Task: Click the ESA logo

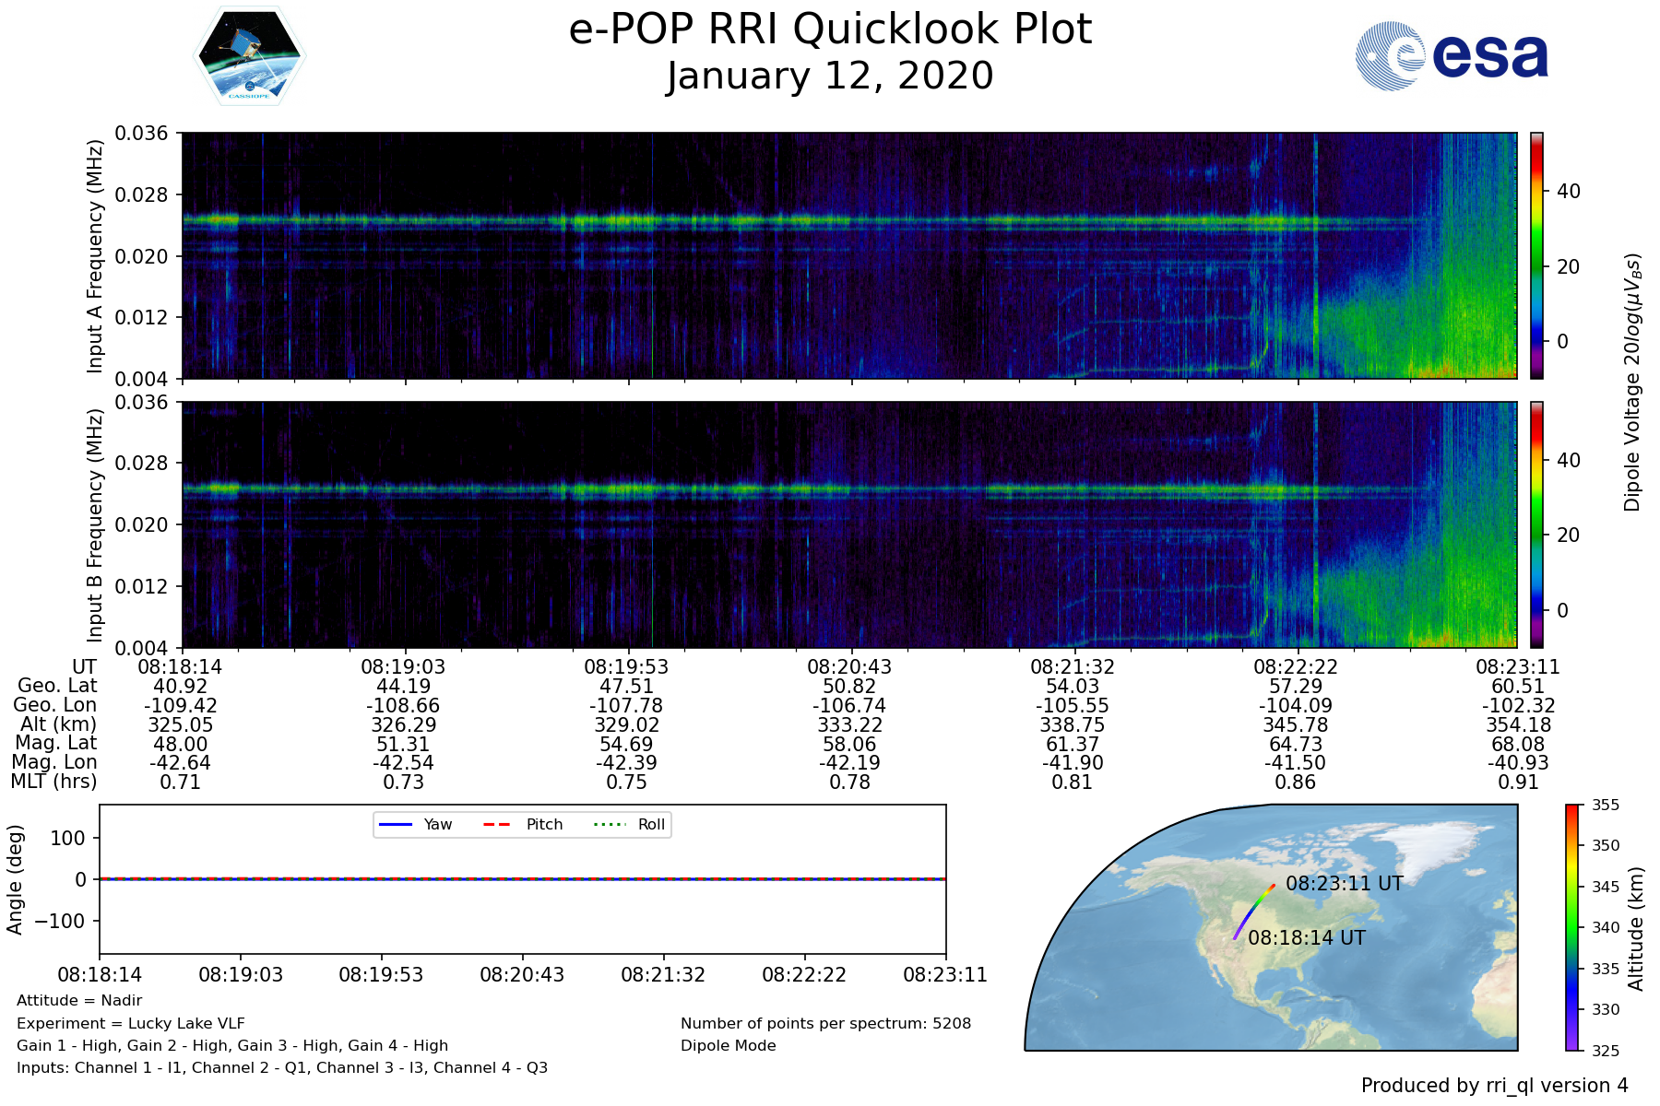Action: (x=1452, y=56)
